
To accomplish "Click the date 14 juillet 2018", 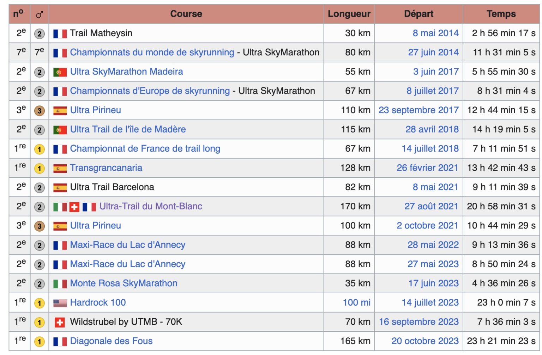I will [x=430, y=149].
